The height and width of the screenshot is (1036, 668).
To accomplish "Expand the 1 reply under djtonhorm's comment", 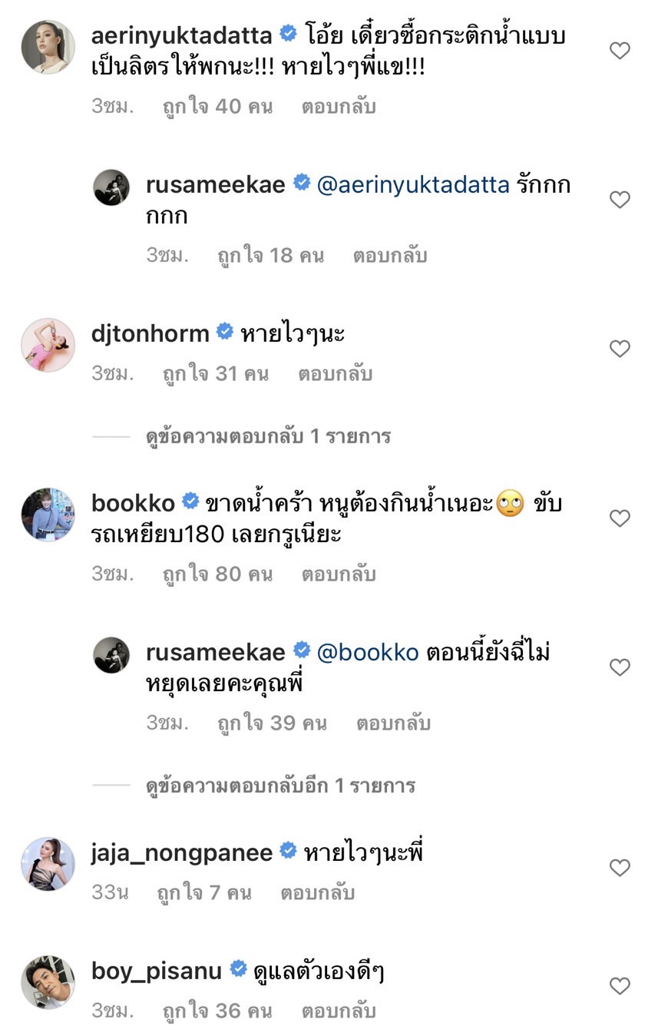I will (268, 437).
